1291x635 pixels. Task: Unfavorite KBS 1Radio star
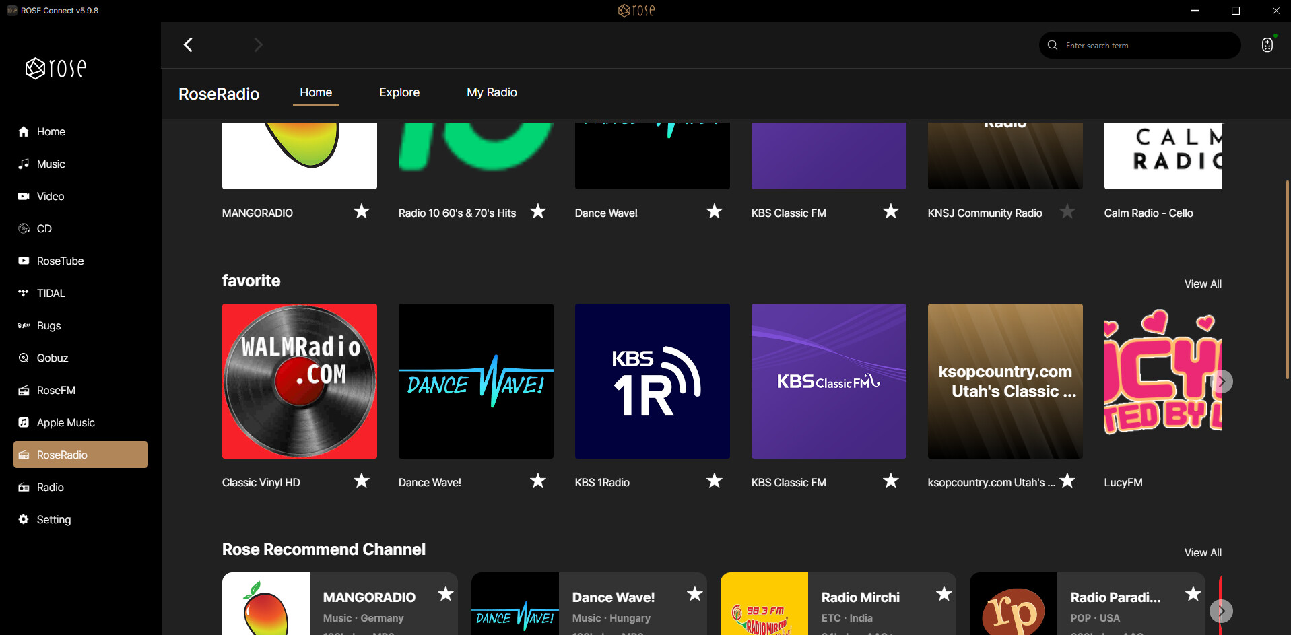point(715,481)
